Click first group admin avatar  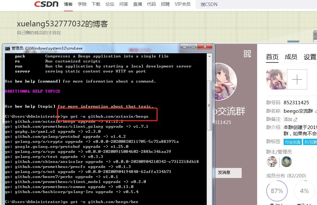click(x=272, y=162)
